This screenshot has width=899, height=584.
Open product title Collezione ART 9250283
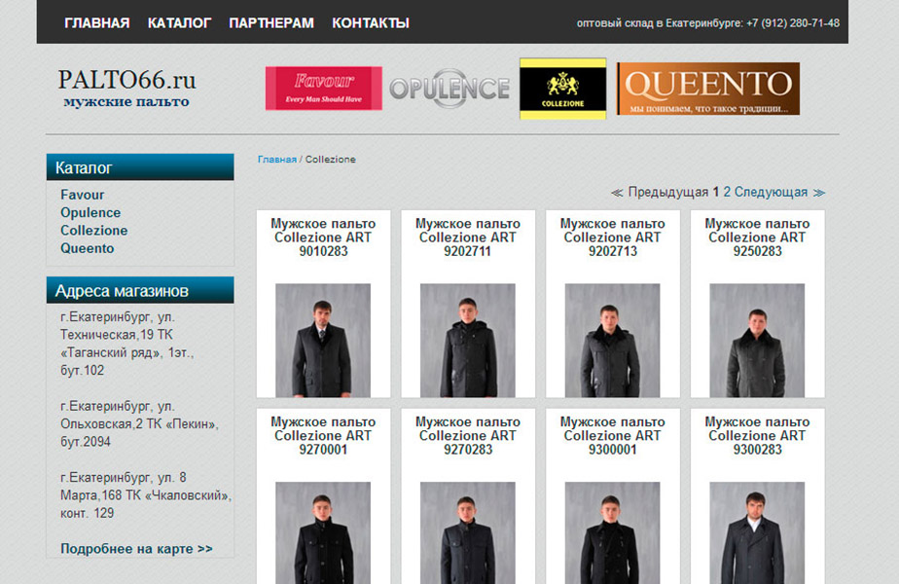tap(757, 237)
